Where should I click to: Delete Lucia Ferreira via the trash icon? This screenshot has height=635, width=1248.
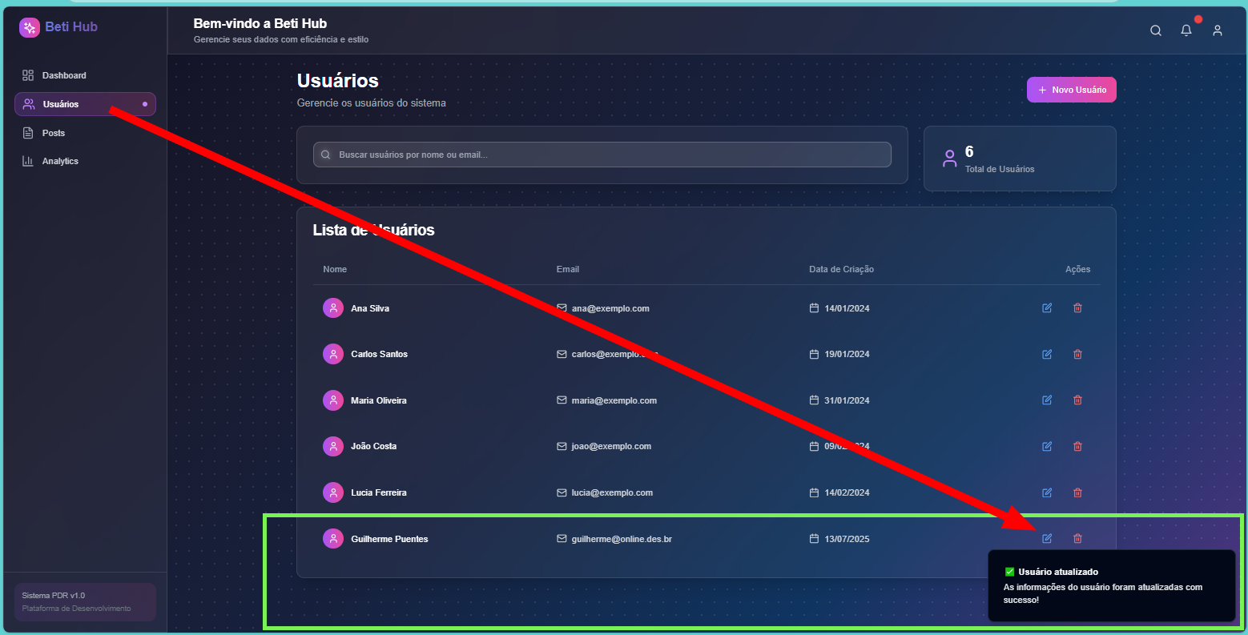point(1077,492)
